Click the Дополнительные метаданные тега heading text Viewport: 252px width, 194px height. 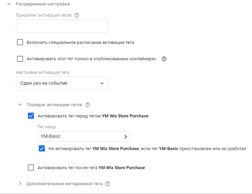click(64, 184)
